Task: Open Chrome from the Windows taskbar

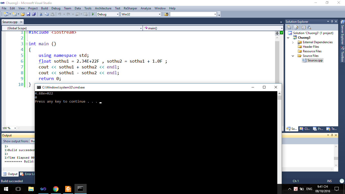Action: point(56,189)
